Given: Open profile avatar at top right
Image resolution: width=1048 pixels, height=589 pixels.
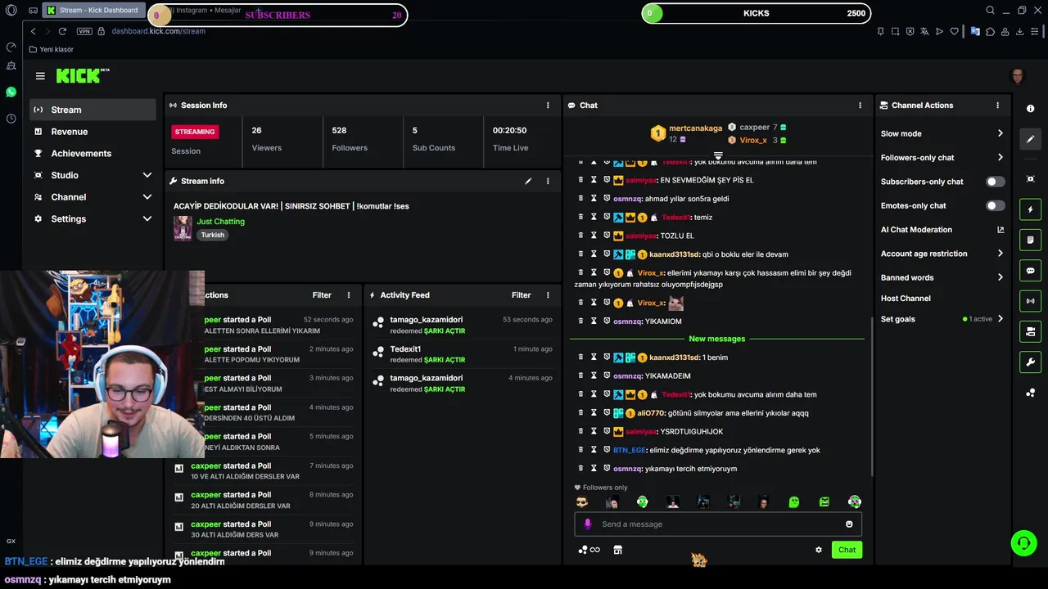Looking at the screenshot, I should pos(1018,76).
